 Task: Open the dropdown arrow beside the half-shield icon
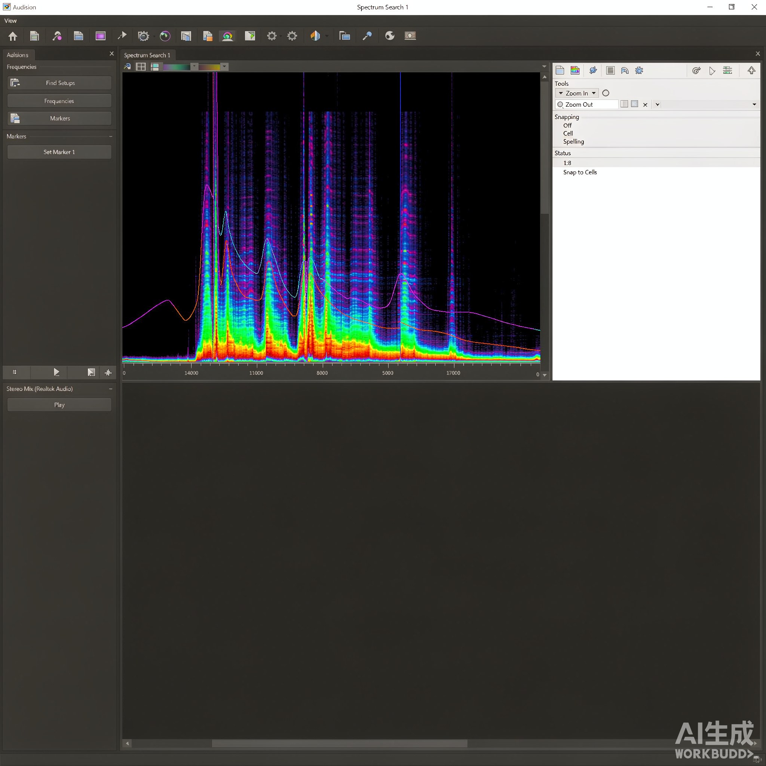[327, 36]
